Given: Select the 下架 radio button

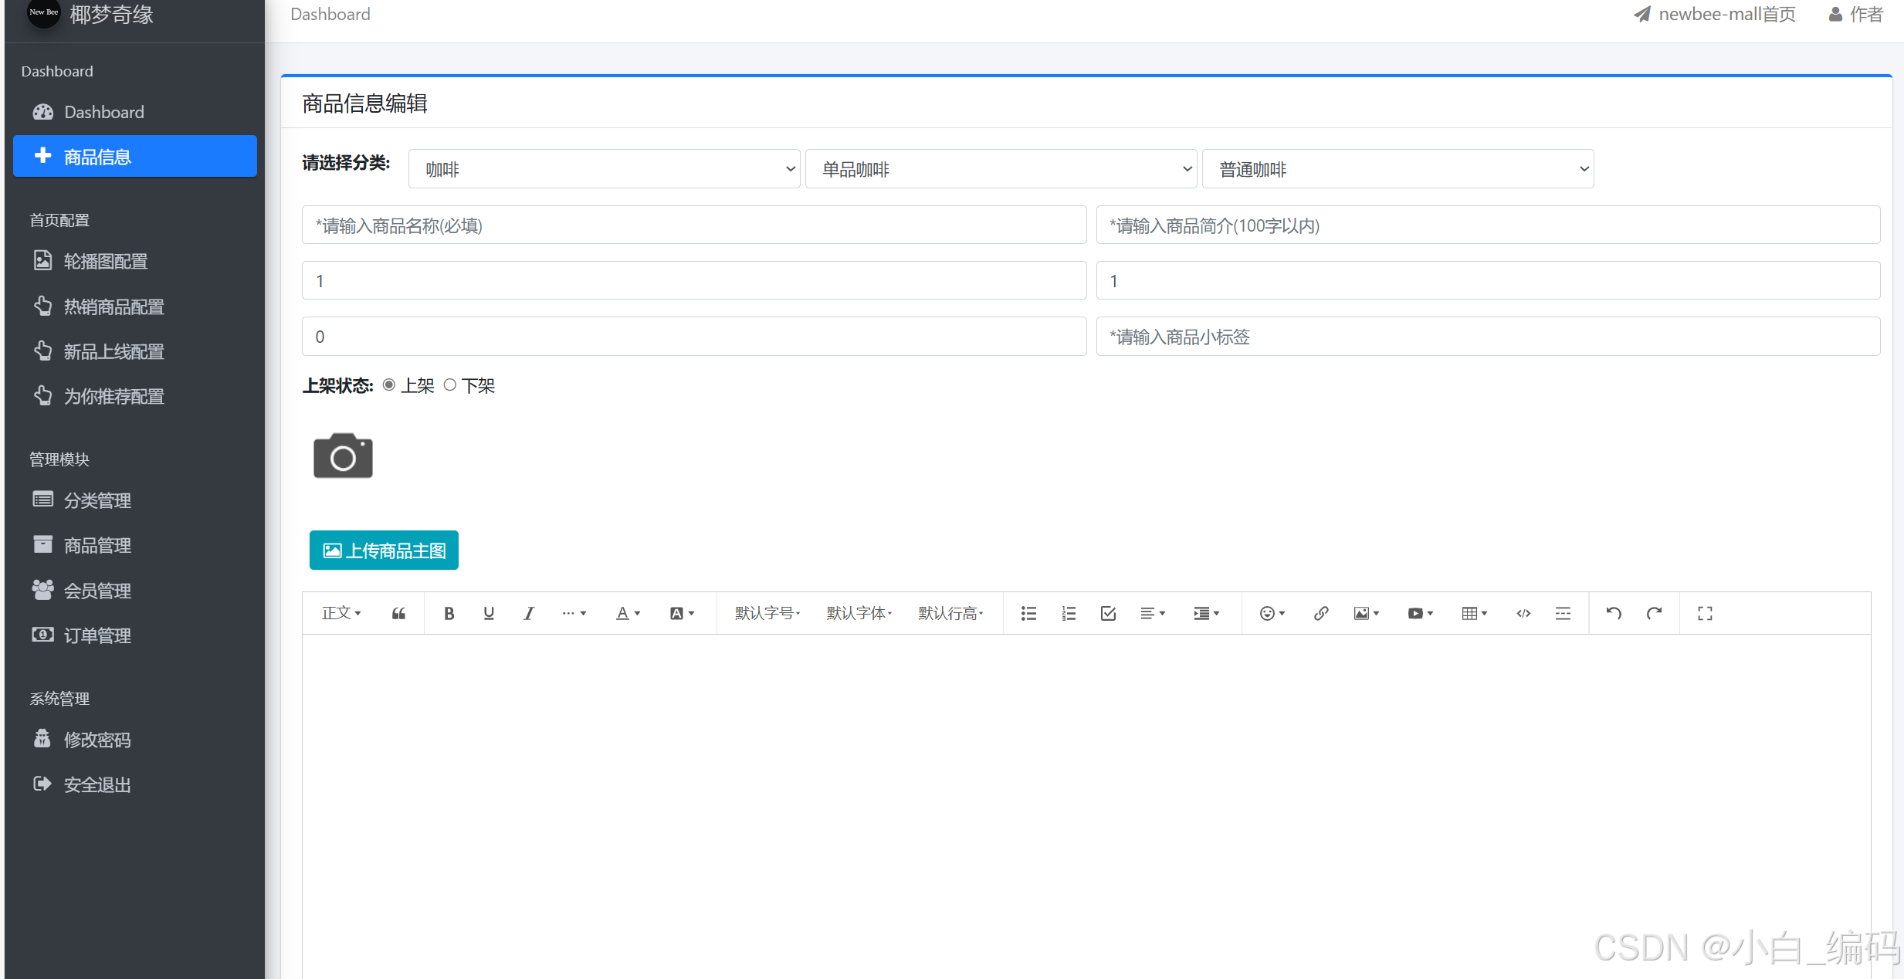Looking at the screenshot, I should coord(450,384).
